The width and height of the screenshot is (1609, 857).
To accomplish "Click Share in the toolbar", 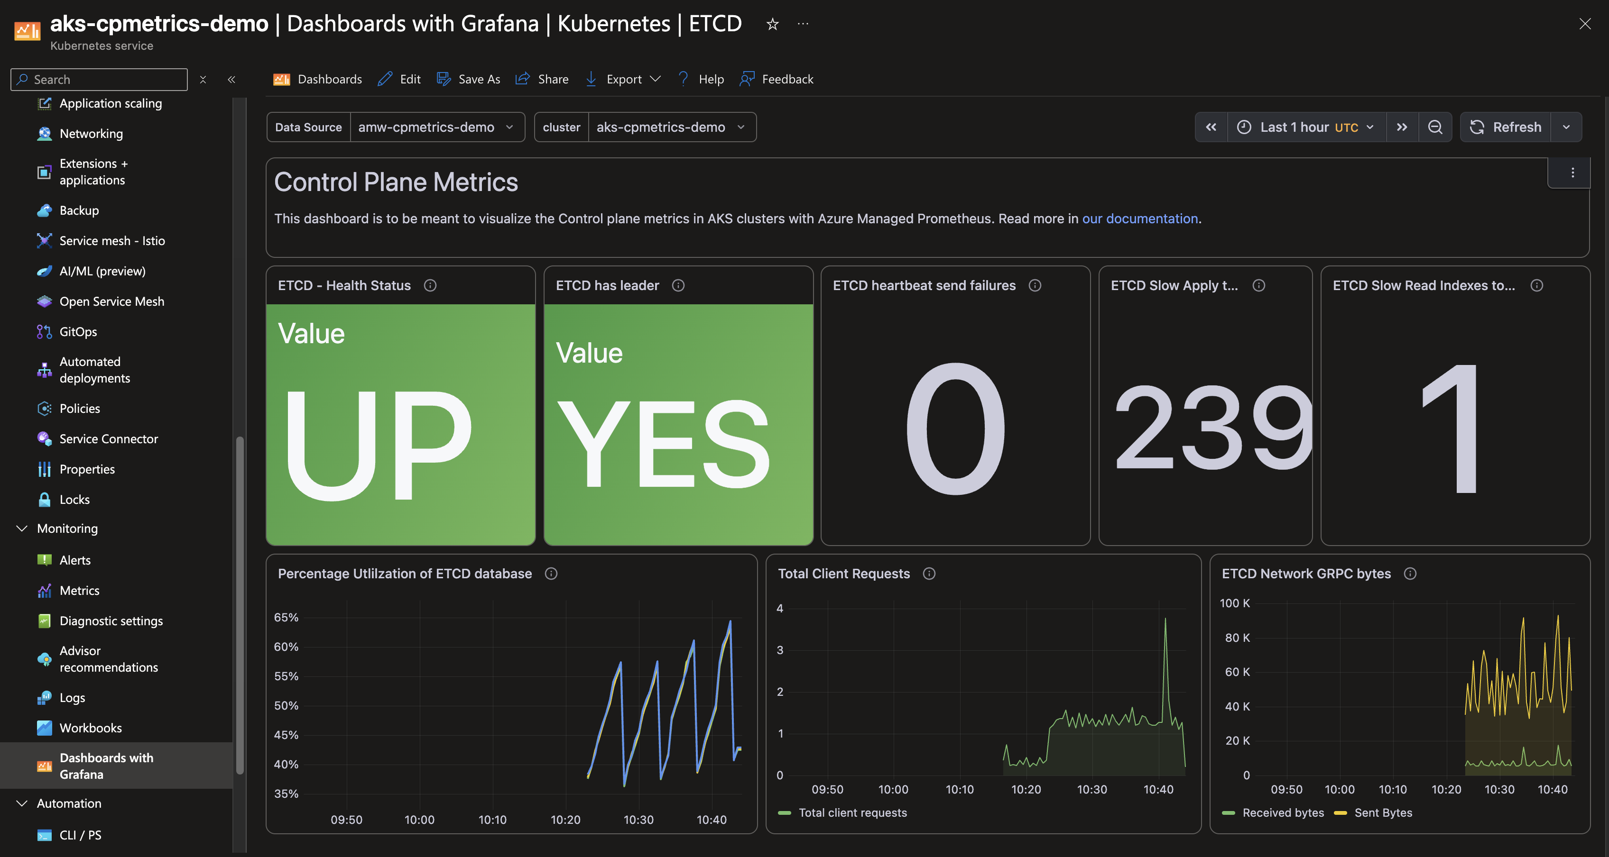I will [542, 79].
